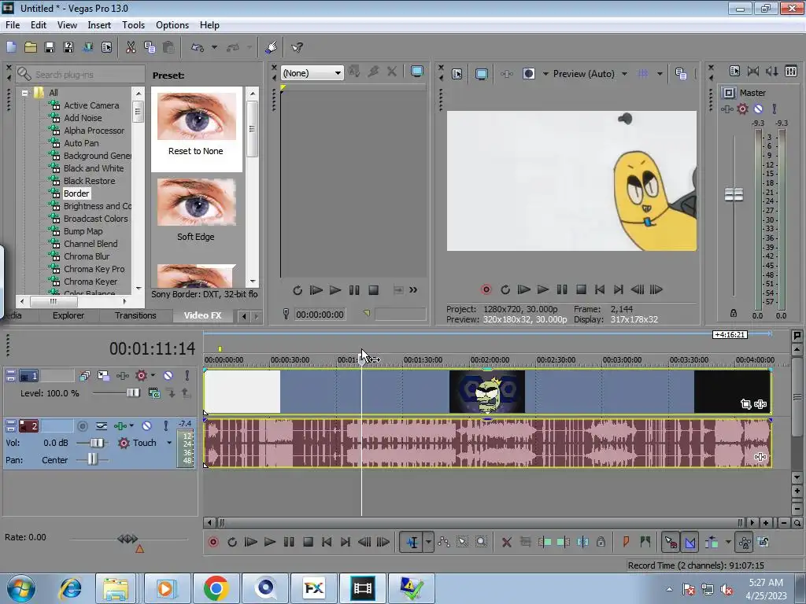Viewport: 806px width, 604px height.
Task: Play from start in timeline transport
Action: coord(251,542)
